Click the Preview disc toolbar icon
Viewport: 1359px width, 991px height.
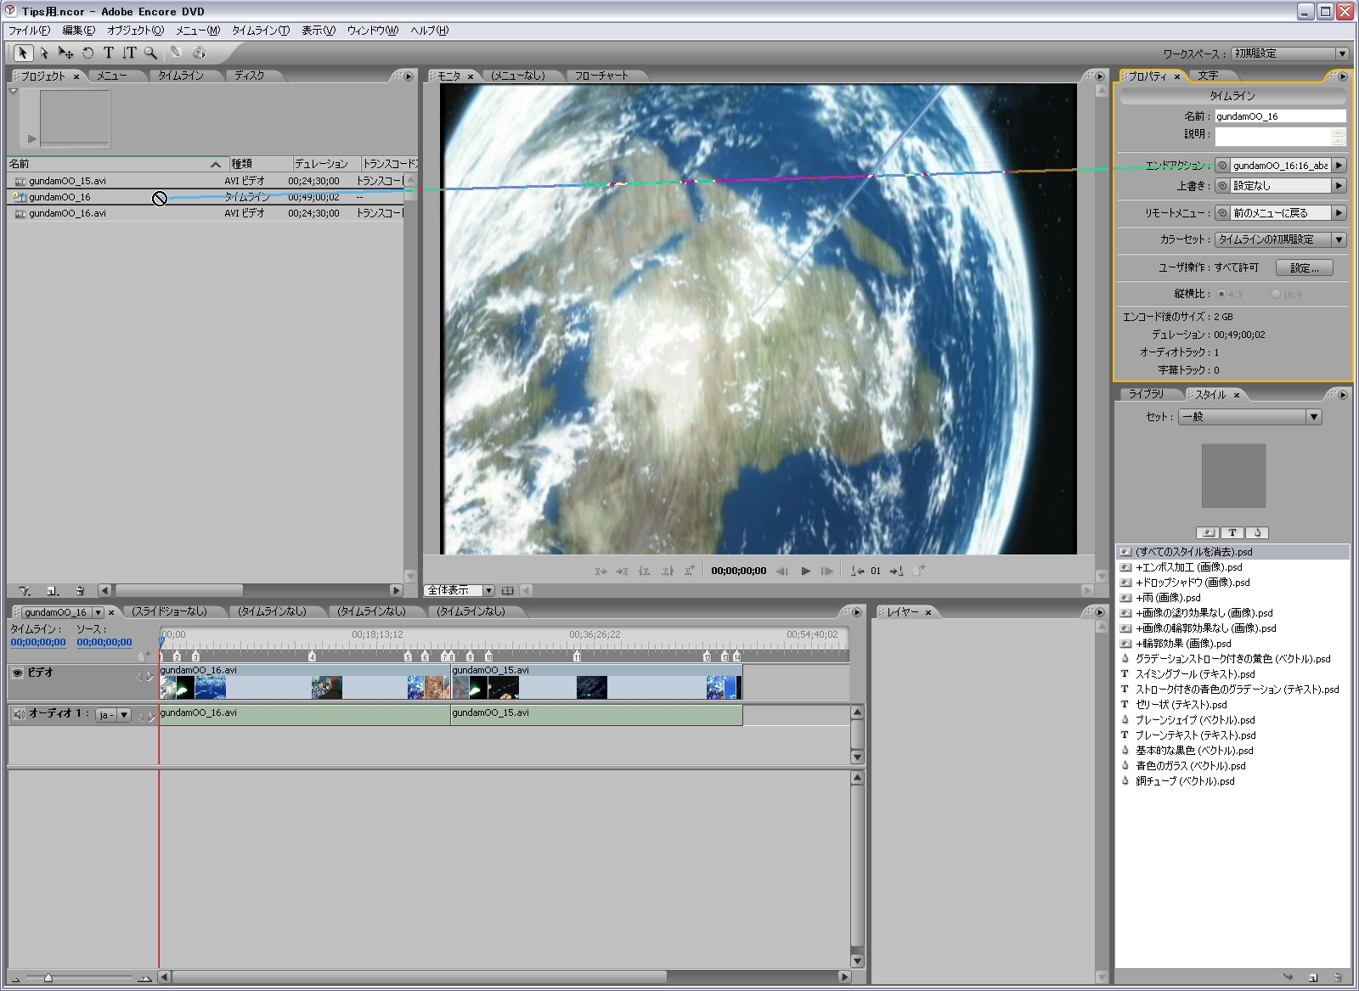pos(199,53)
